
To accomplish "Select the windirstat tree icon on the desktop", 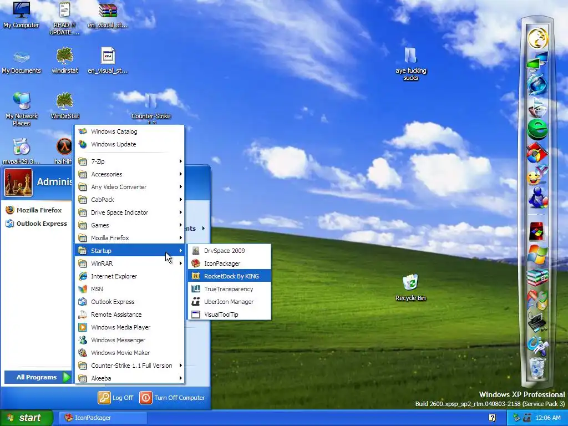I will click(x=65, y=60).
